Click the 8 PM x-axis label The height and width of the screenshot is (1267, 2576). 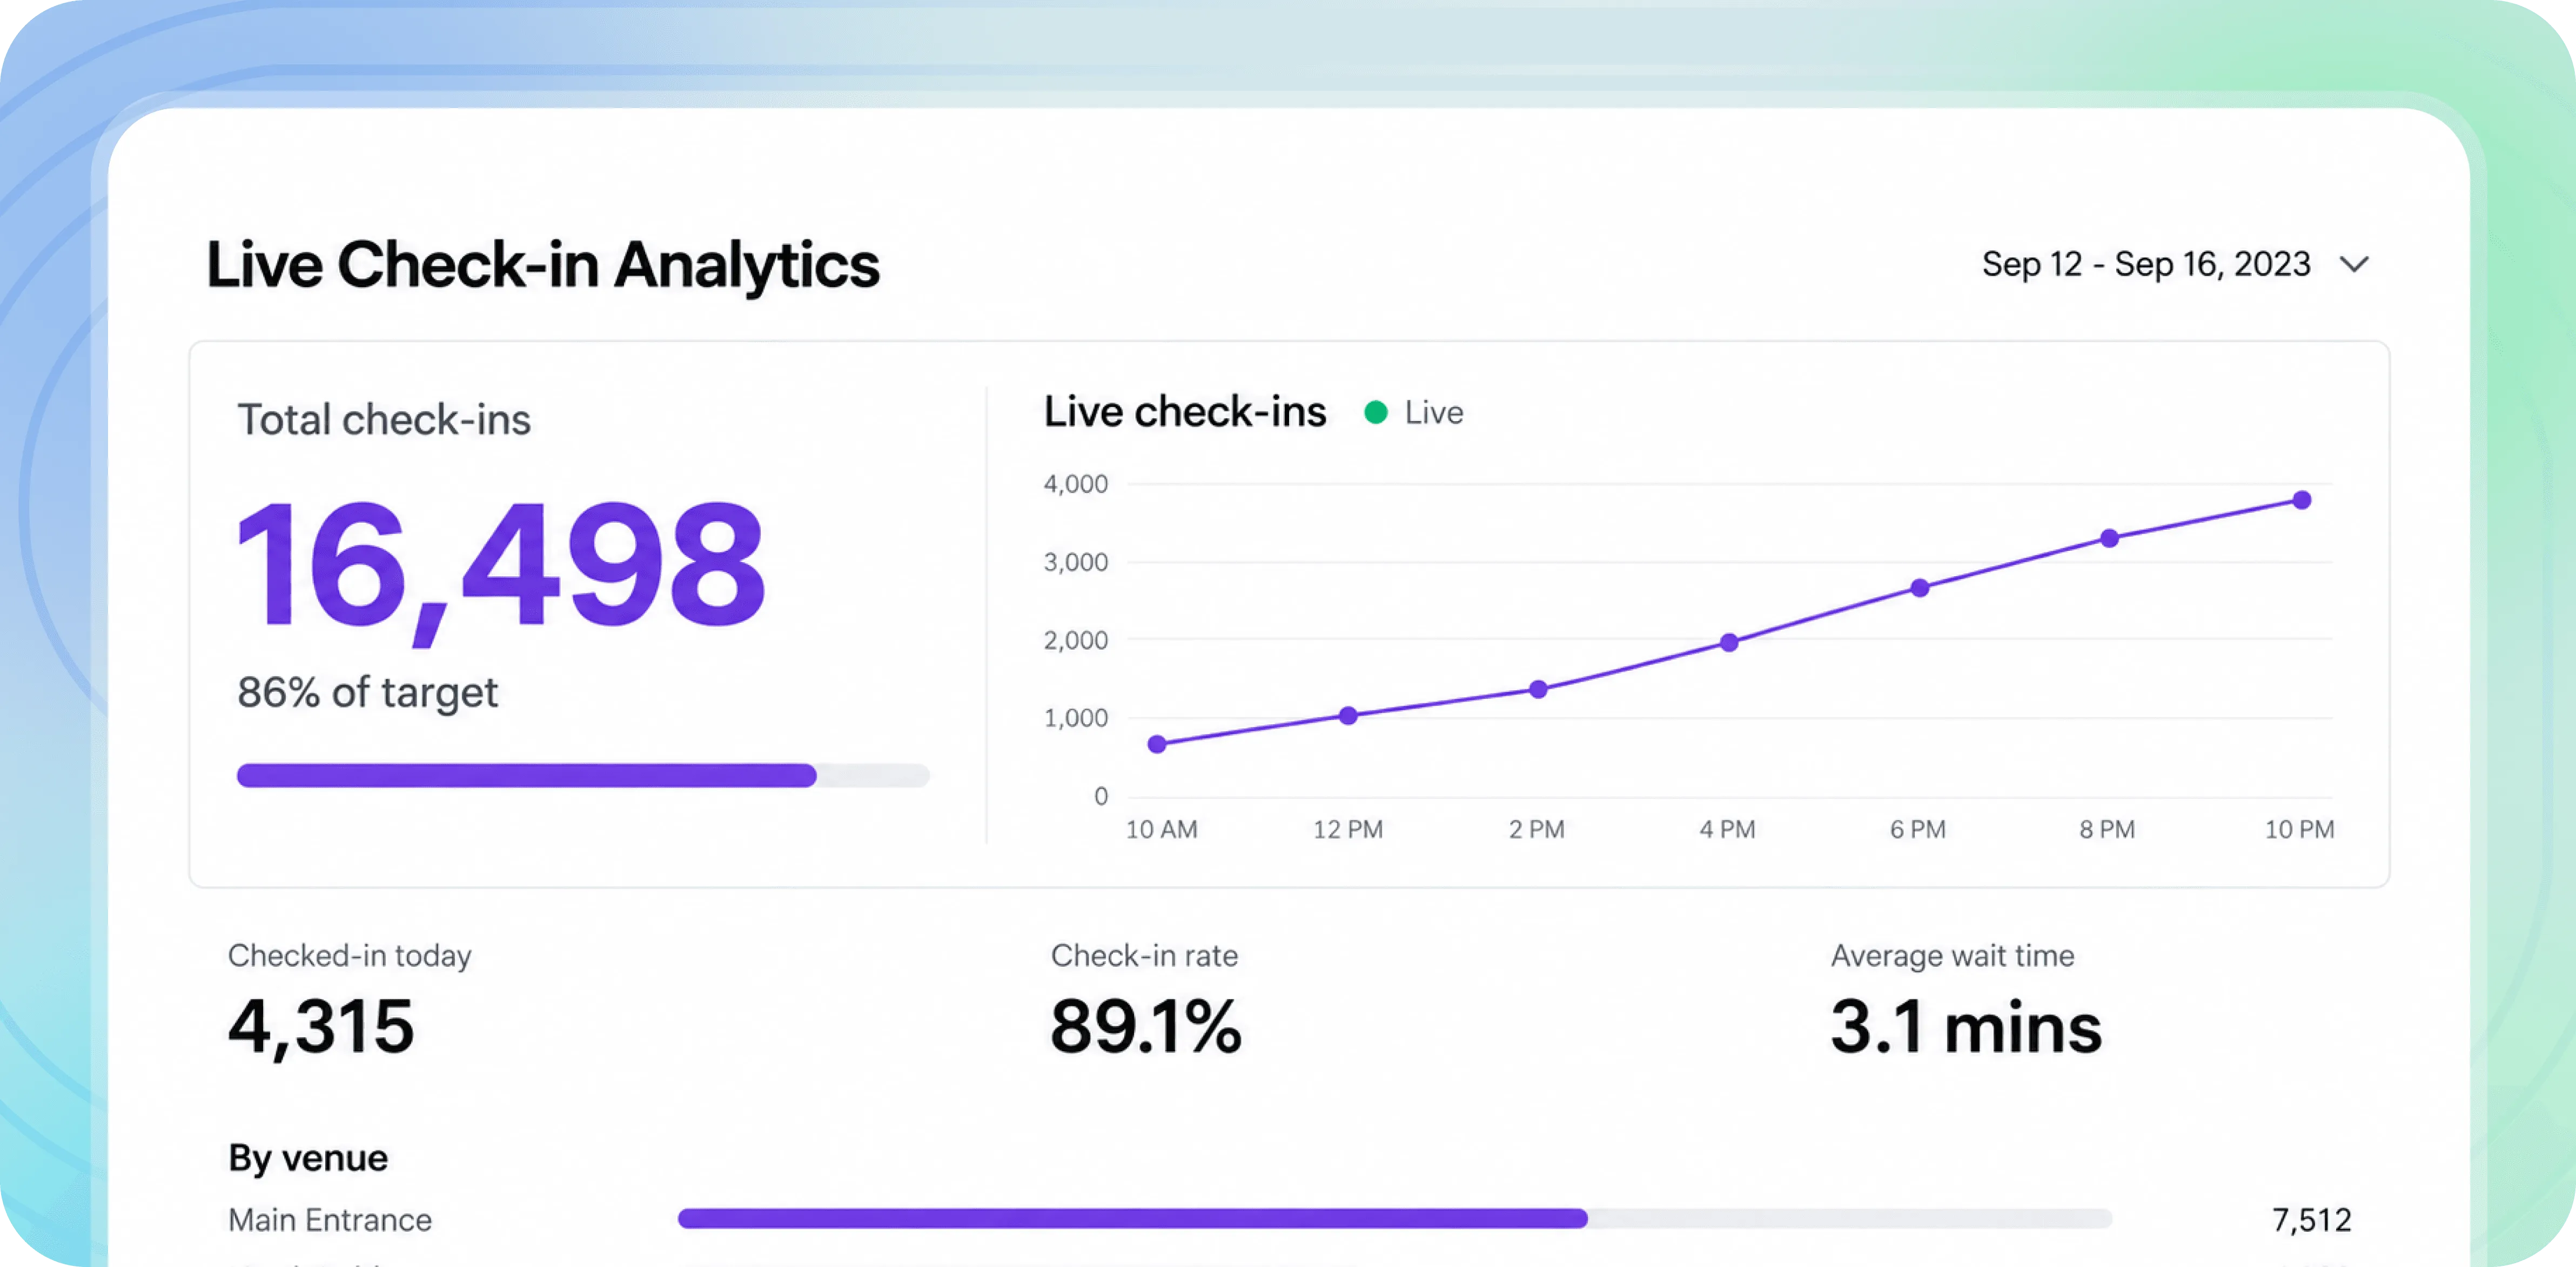[x=2107, y=830]
